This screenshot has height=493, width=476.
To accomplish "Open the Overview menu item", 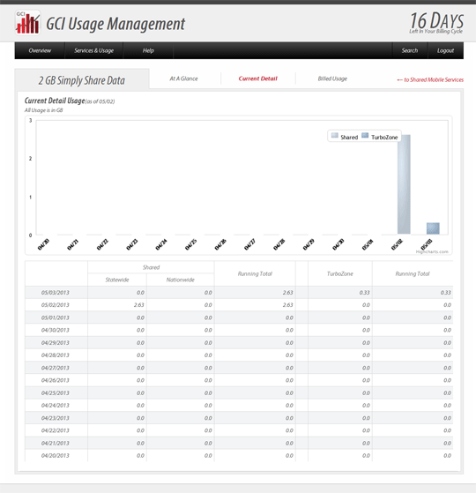I will (40, 50).
